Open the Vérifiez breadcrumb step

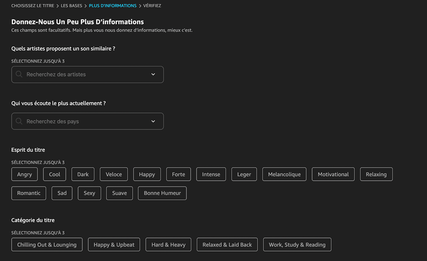tap(152, 6)
